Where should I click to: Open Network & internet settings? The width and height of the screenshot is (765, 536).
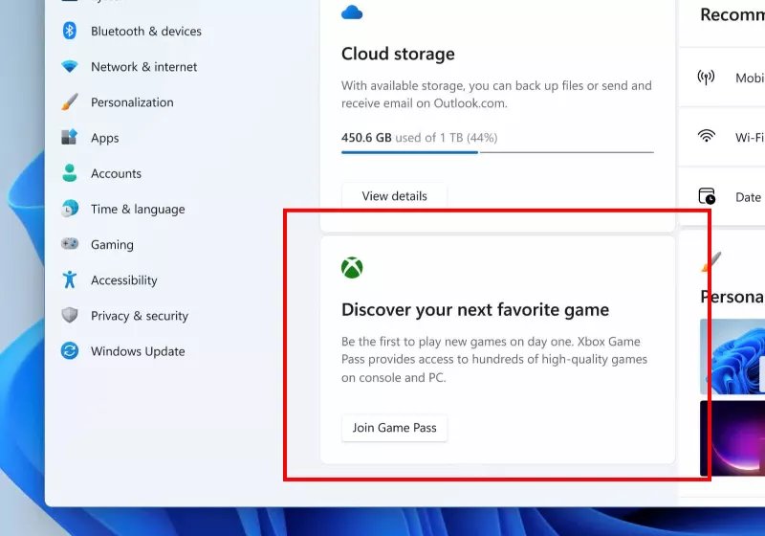pyautogui.click(x=144, y=66)
